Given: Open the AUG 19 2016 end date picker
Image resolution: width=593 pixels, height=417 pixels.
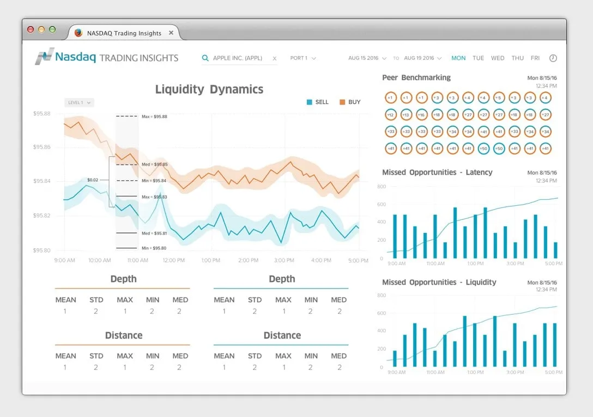Looking at the screenshot, I should 422,58.
